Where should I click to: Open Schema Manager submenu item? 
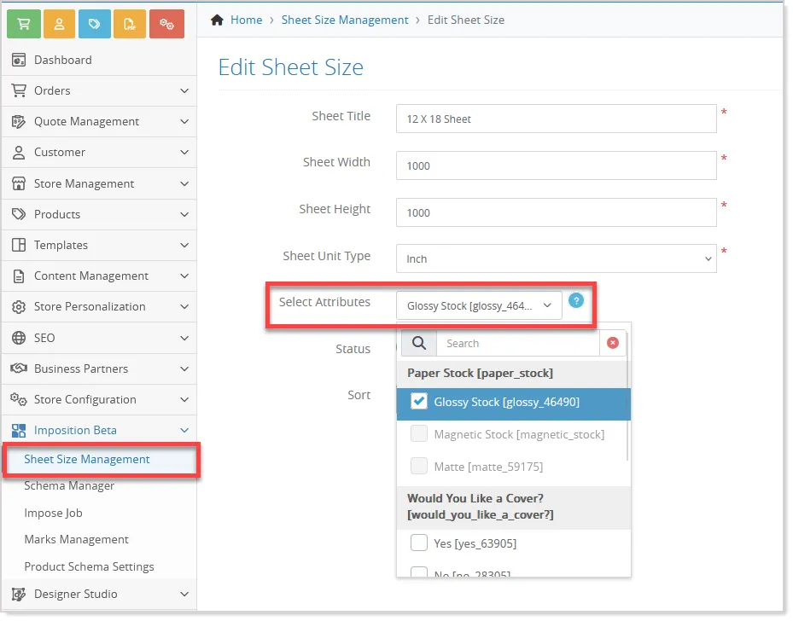69,485
